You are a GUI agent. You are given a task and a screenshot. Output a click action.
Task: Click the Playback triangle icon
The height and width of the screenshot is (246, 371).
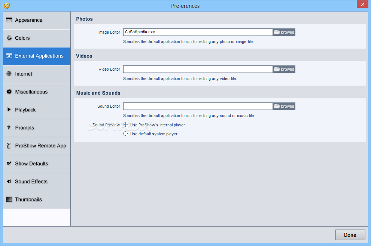pyautogui.click(x=9, y=110)
